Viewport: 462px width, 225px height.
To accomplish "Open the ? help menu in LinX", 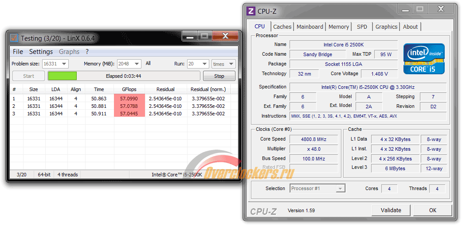I will 87,52.
